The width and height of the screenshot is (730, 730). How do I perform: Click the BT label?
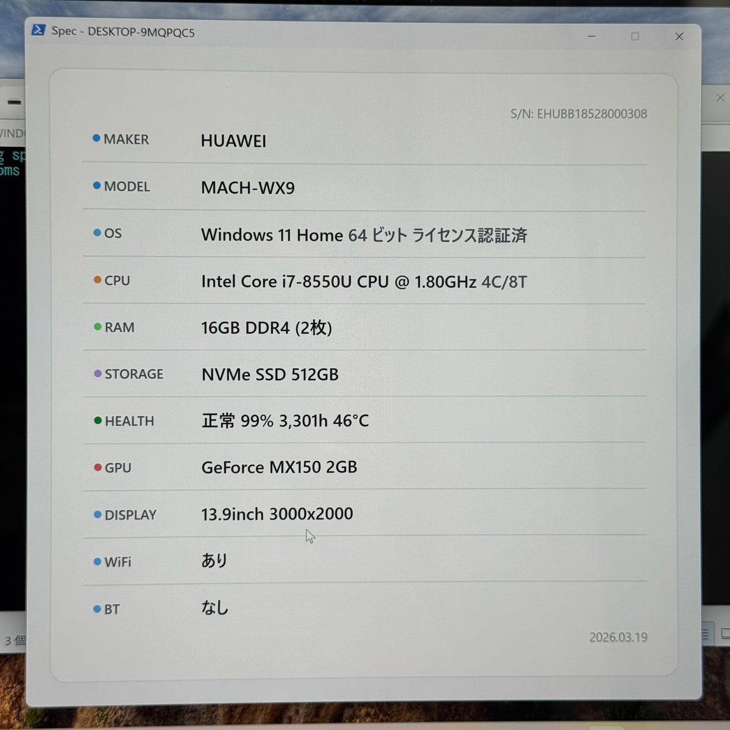coord(112,609)
